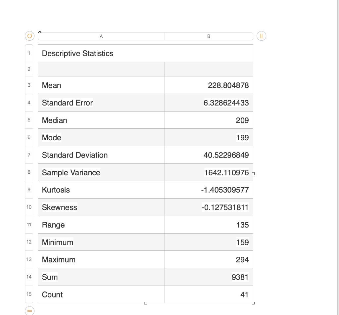This screenshot has height=315, width=339.
Task: Click the Sample Variance label cell
Action: (101, 172)
